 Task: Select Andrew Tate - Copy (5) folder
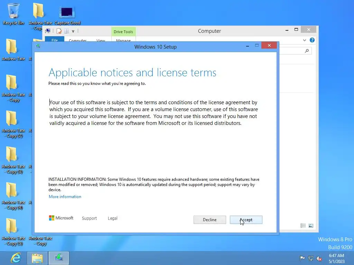point(13,232)
